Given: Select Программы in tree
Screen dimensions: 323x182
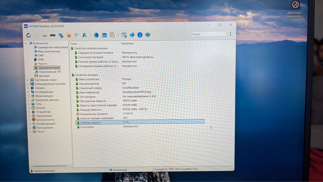Looking at the screenshot, I should coord(42,116).
